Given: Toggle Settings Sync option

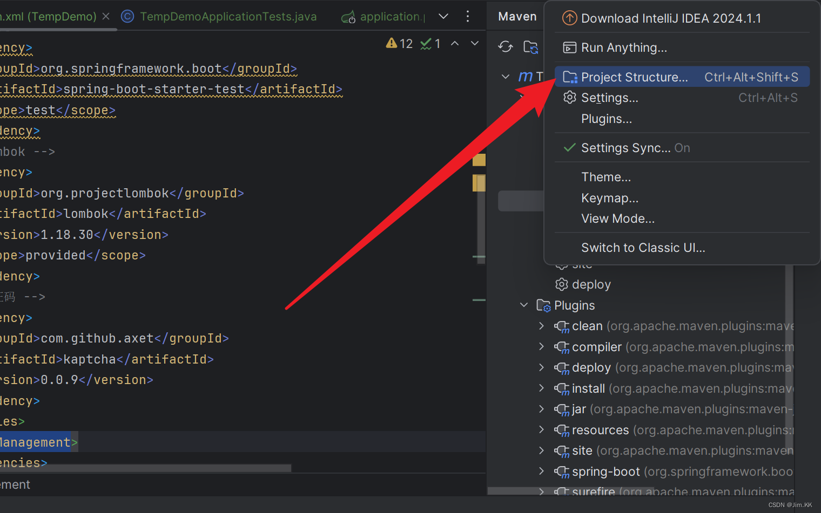Looking at the screenshot, I should 682,148.
